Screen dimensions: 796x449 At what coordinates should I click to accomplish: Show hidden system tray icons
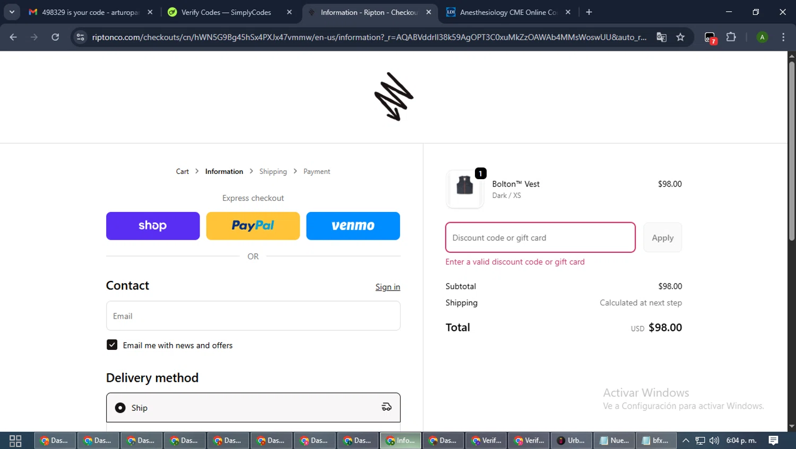click(x=686, y=441)
